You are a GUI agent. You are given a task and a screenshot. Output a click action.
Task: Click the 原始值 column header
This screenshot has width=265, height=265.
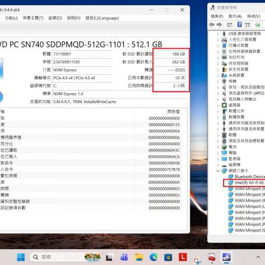tap(173, 112)
